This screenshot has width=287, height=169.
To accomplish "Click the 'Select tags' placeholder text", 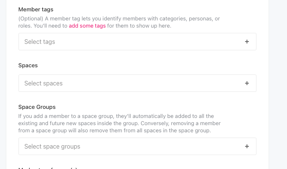I will [x=40, y=42].
